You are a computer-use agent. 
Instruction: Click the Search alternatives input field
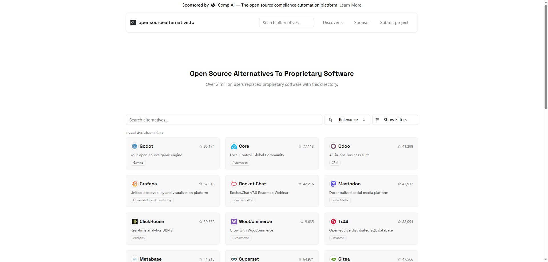pyautogui.click(x=224, y=120)
